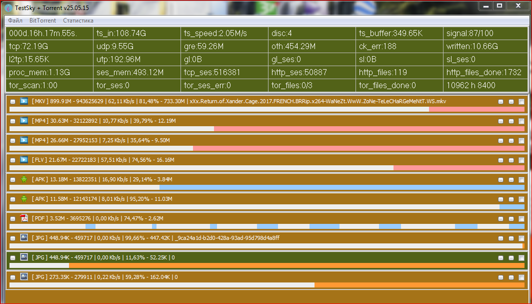Open the Файл menu
The height and width of the screenshot is (304, 532).
point(15,21)
